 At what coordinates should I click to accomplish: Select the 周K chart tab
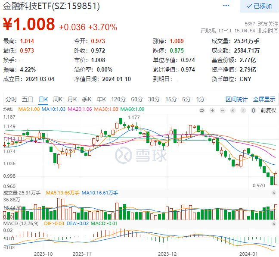(58, 99)
